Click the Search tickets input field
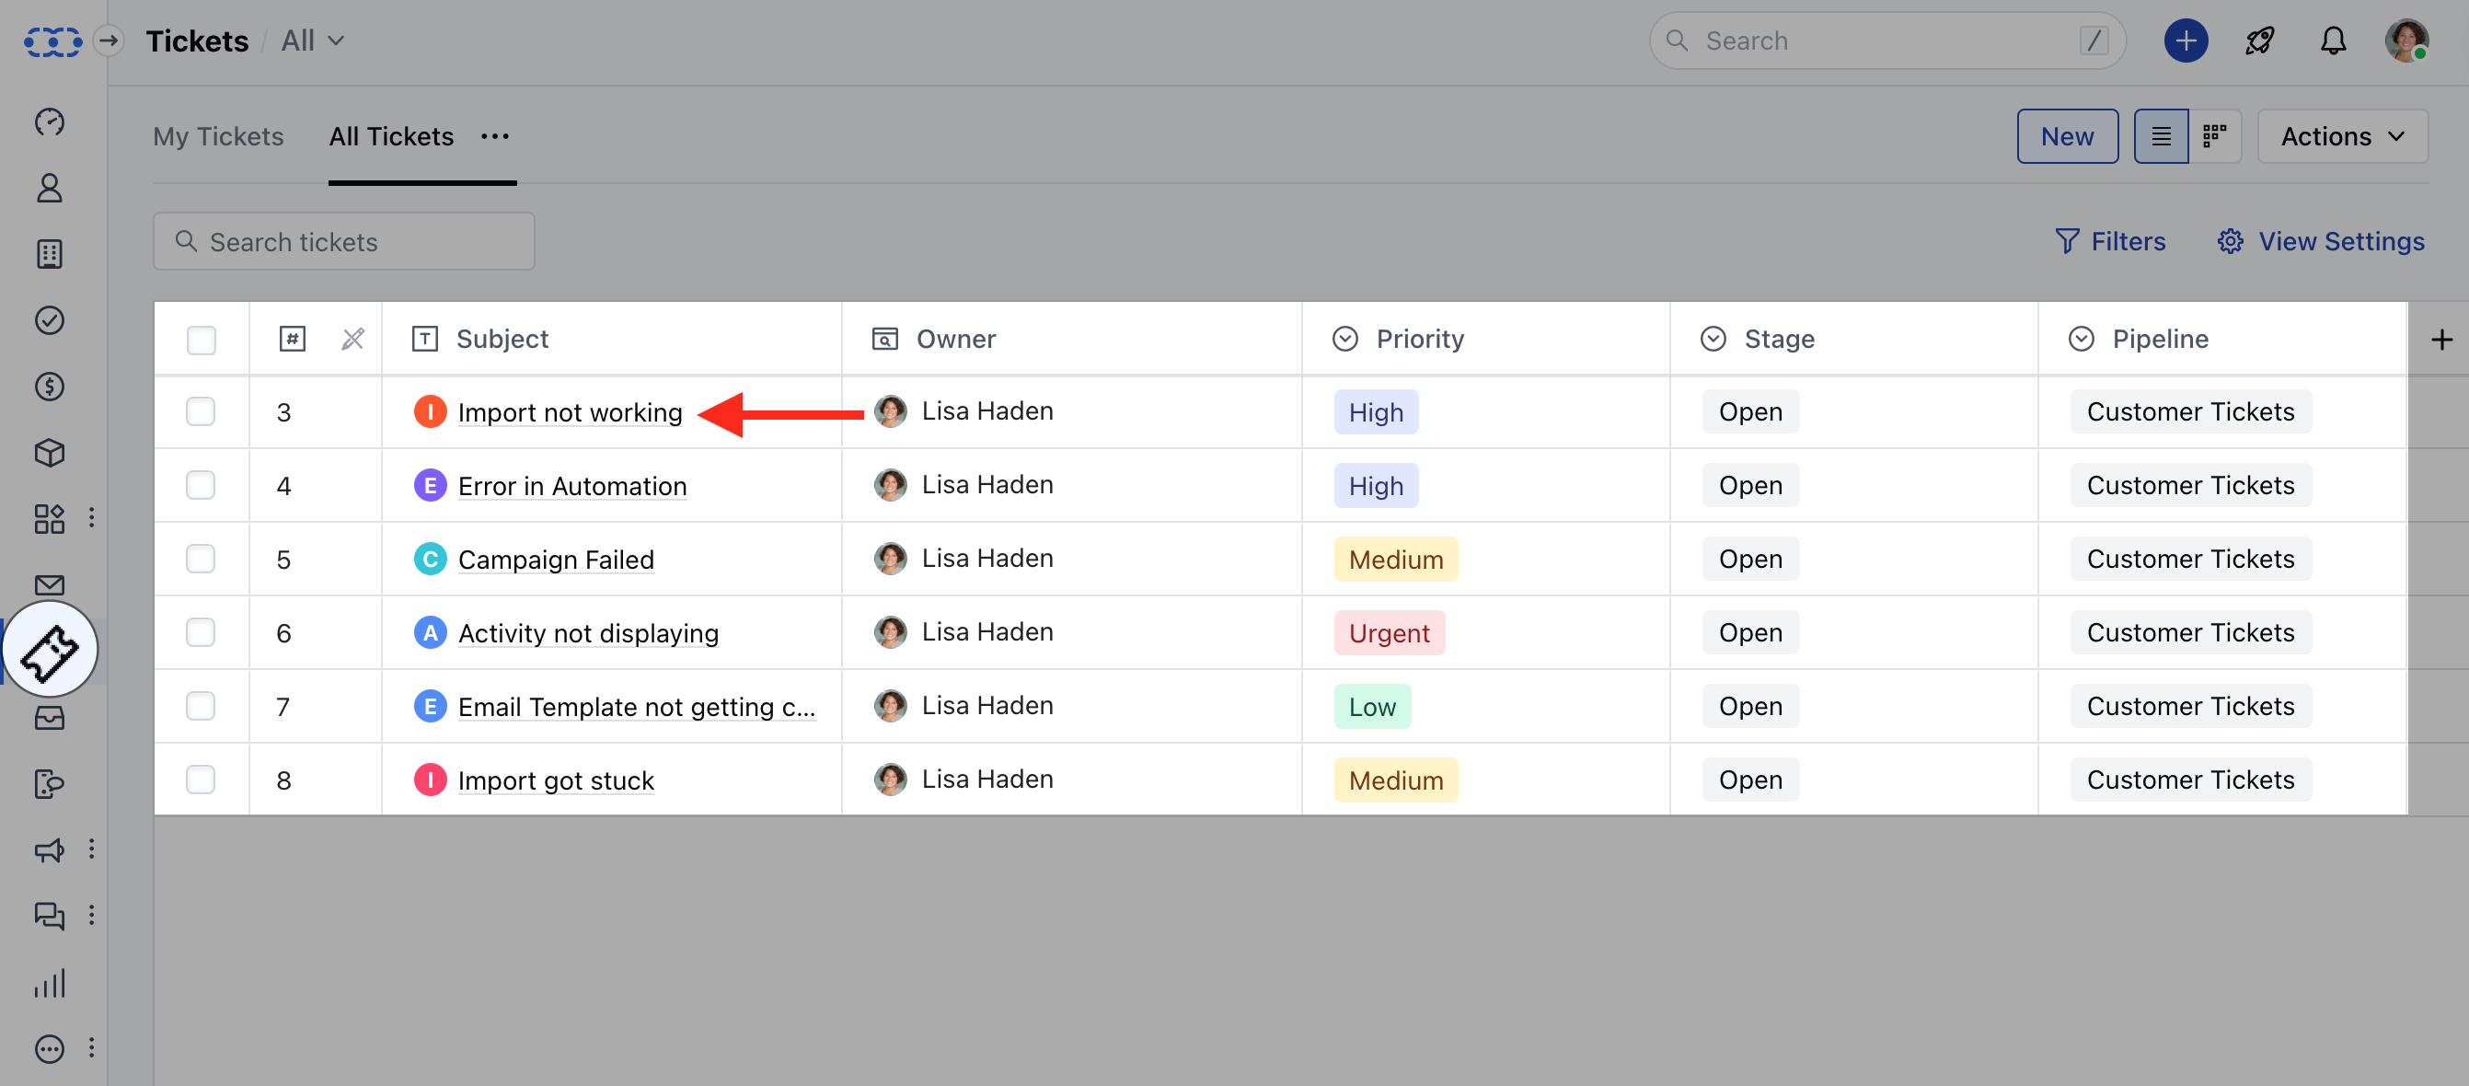 click(343, 241)
